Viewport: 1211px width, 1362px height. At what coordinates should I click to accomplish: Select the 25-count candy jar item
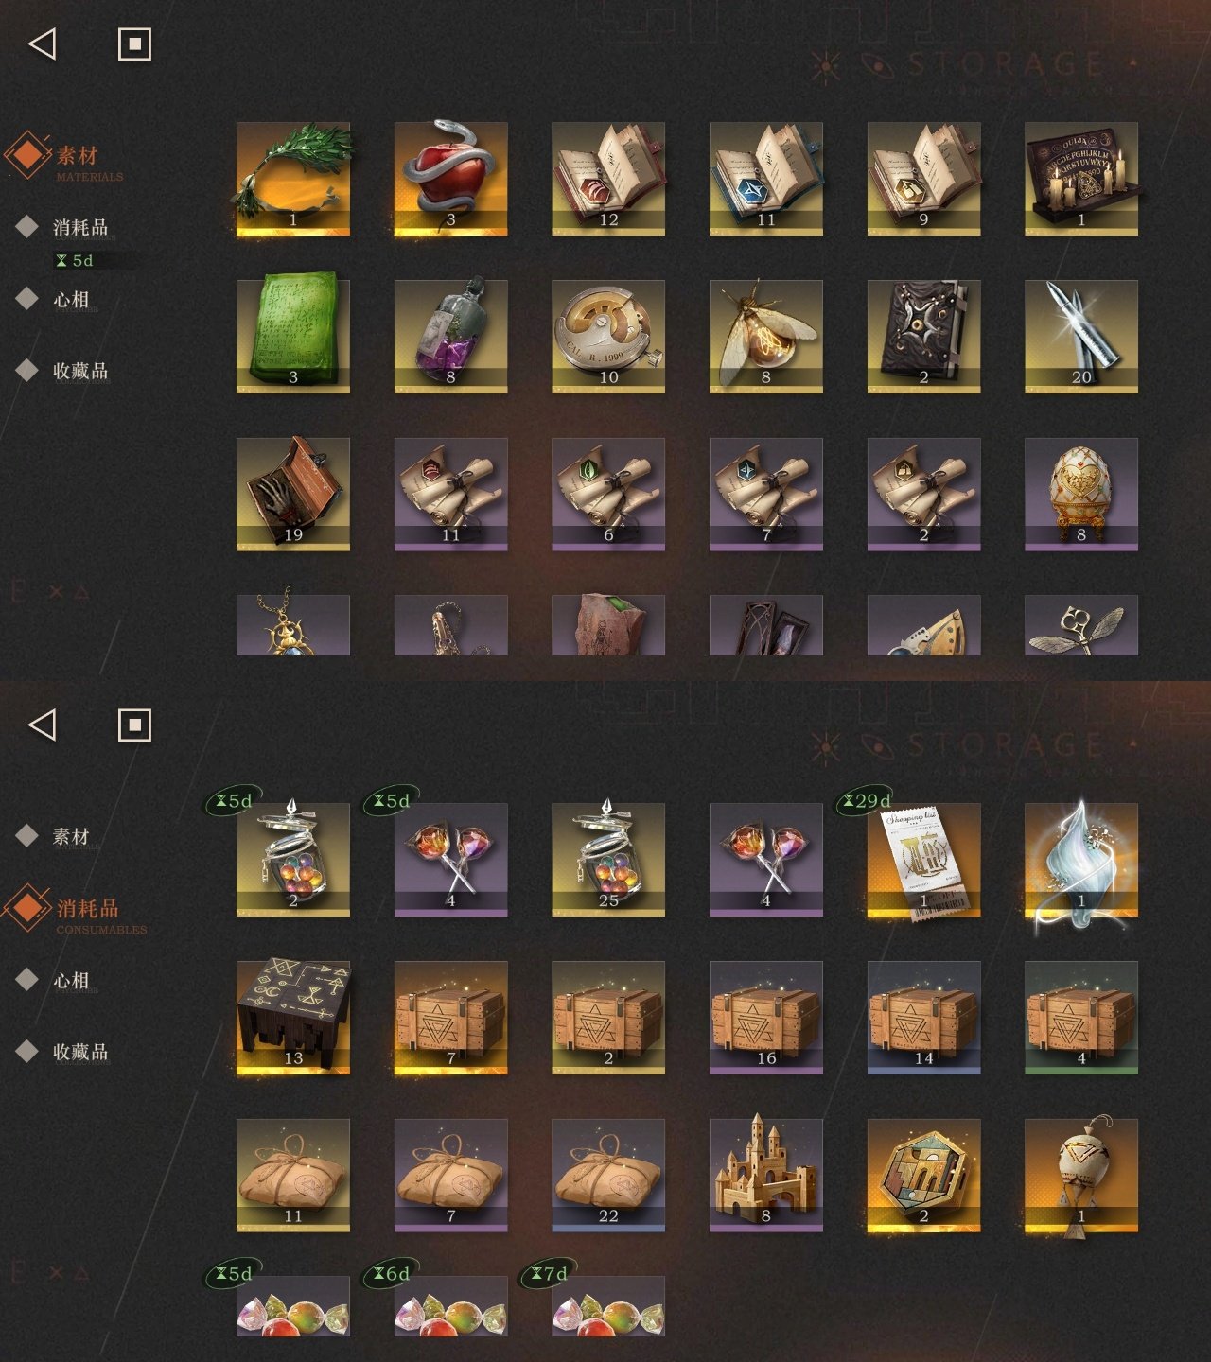[608, 860]
